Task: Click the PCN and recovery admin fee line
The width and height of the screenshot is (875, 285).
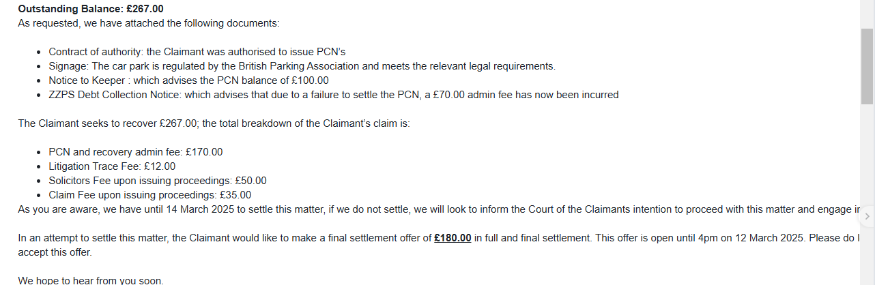Action: [x=136, y=152]
